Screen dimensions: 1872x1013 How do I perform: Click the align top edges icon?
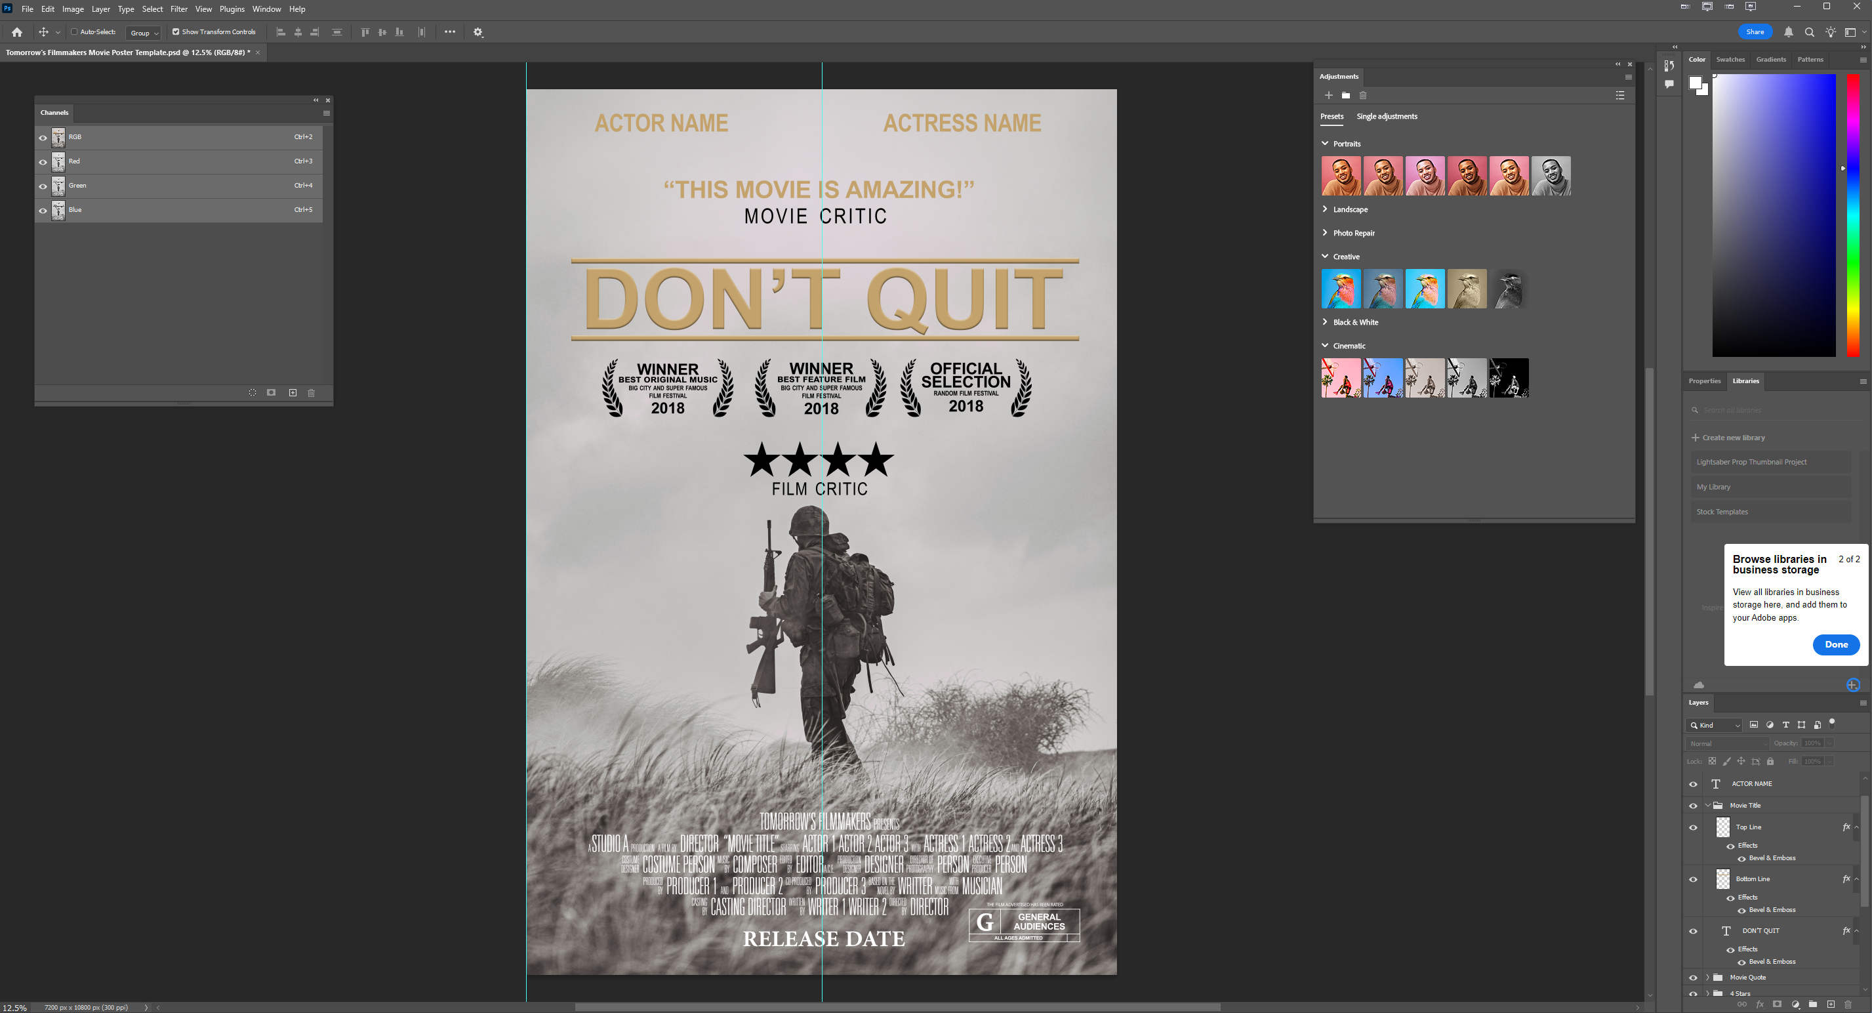coord(365,32)
